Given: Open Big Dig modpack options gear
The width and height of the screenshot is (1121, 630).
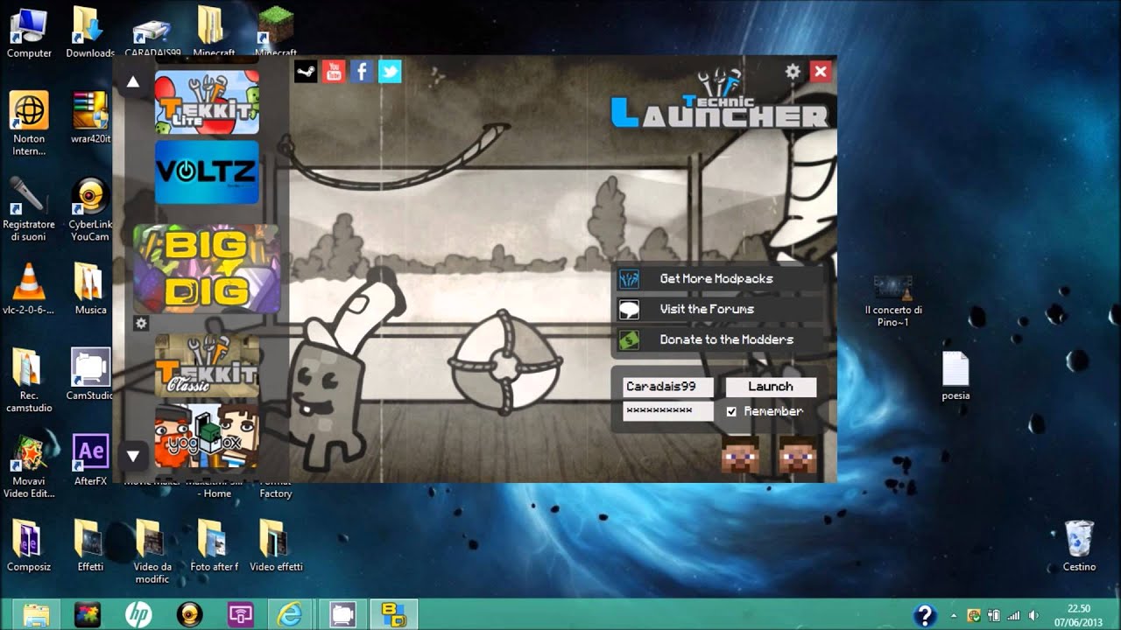Looking at the screenshot, I should 141,324.
